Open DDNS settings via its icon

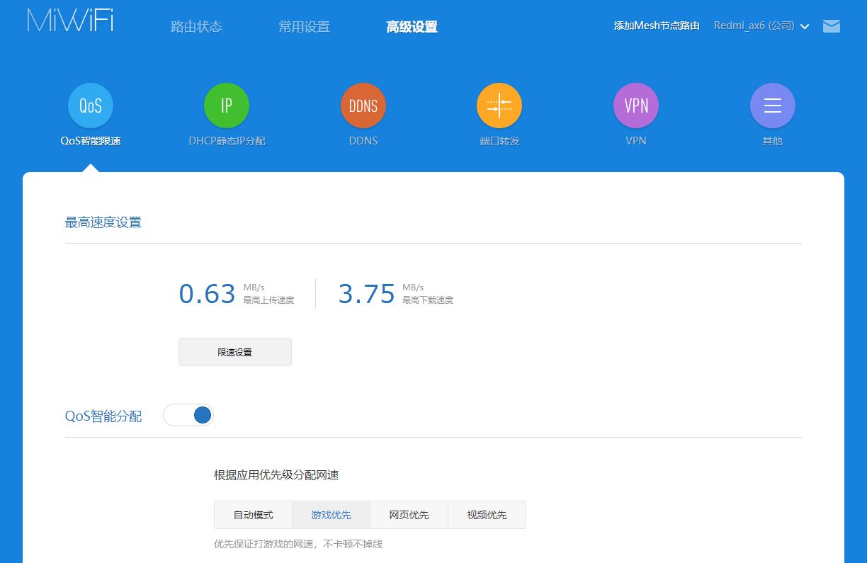click(x=363, y=105)
